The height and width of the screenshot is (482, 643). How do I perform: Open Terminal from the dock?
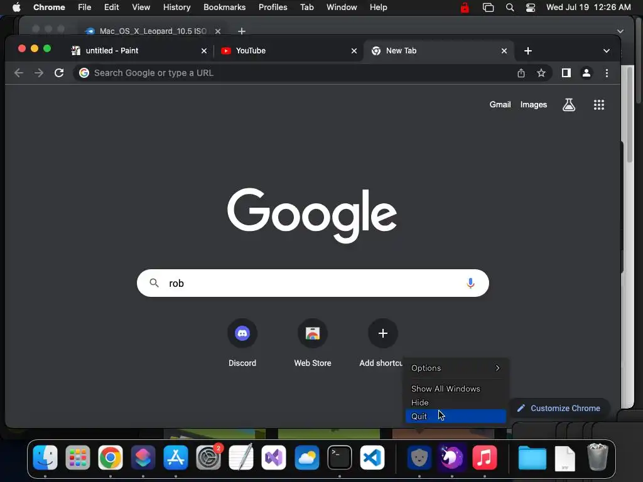click(x=340, y=458)
